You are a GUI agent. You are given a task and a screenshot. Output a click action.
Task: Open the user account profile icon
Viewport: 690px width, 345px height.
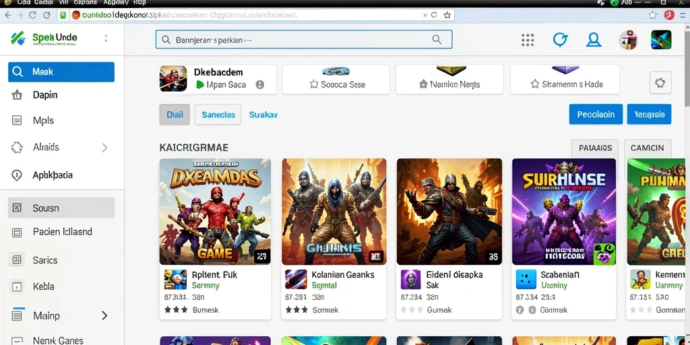pyautogui.click(x=593, y=40)
